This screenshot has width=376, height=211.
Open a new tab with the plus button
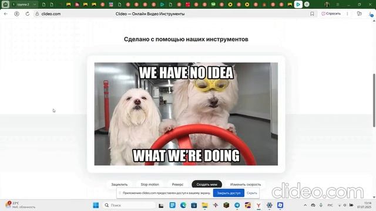click(x=307, y=4)
